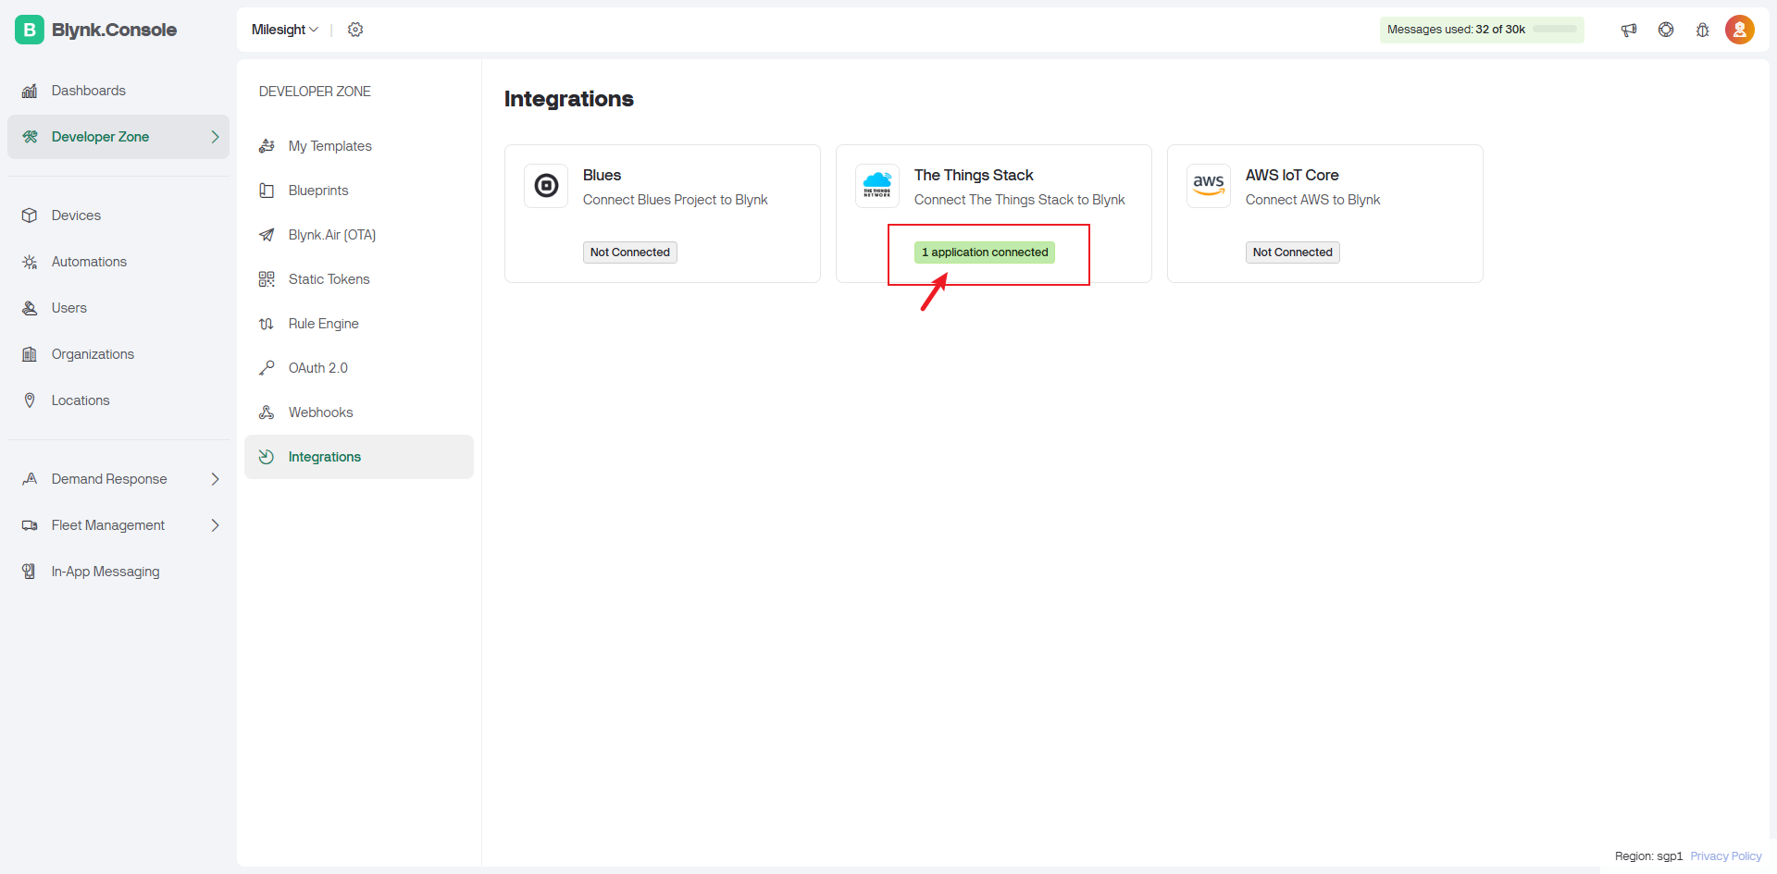The image size is (1777, 874).
Task: Click the Integrations page heading
Action: [x=569, y=99]
